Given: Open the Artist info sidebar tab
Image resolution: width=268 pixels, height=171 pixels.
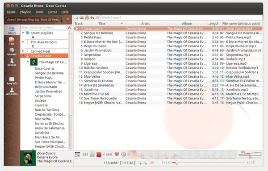Looking at the screenshot, I should [x=12, y=91].
